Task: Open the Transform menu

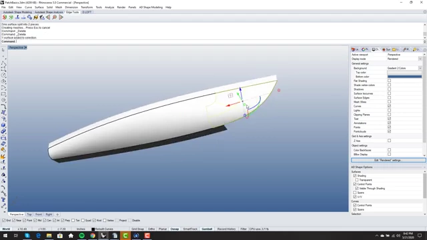Action: (x=87, y=7)
